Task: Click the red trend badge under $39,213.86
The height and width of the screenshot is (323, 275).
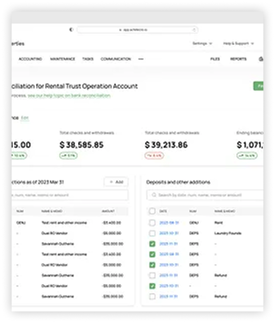Action: click(154, 155)
